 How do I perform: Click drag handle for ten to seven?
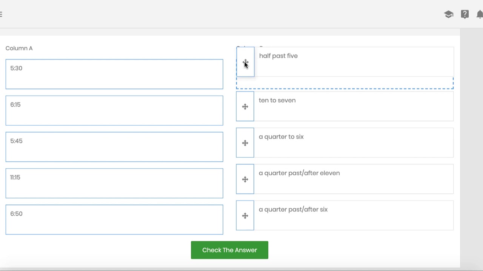click(245, 107)
